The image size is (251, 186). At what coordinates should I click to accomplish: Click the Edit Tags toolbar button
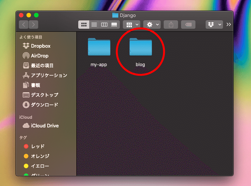(188, 25)
